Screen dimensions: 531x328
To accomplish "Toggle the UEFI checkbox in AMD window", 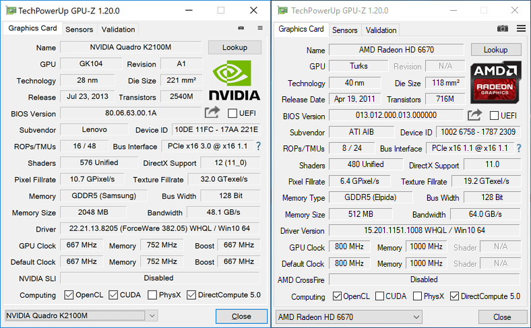I will (x=494, y=116).
